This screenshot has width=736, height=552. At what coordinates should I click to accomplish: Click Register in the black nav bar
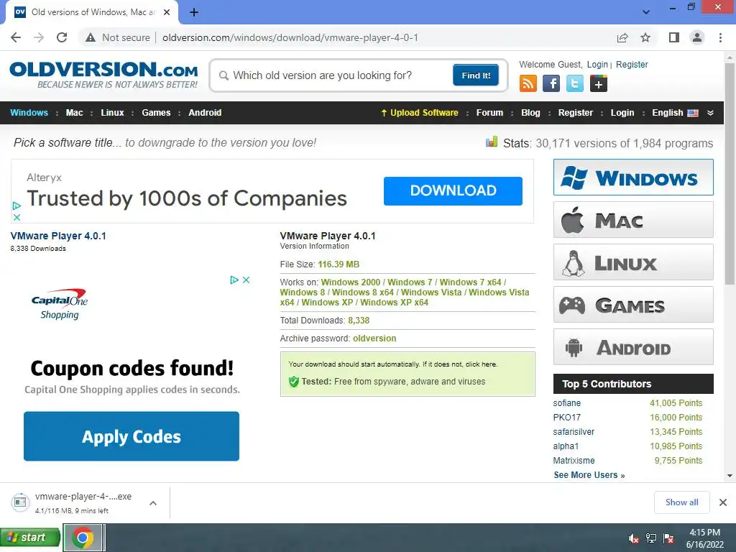576,113
